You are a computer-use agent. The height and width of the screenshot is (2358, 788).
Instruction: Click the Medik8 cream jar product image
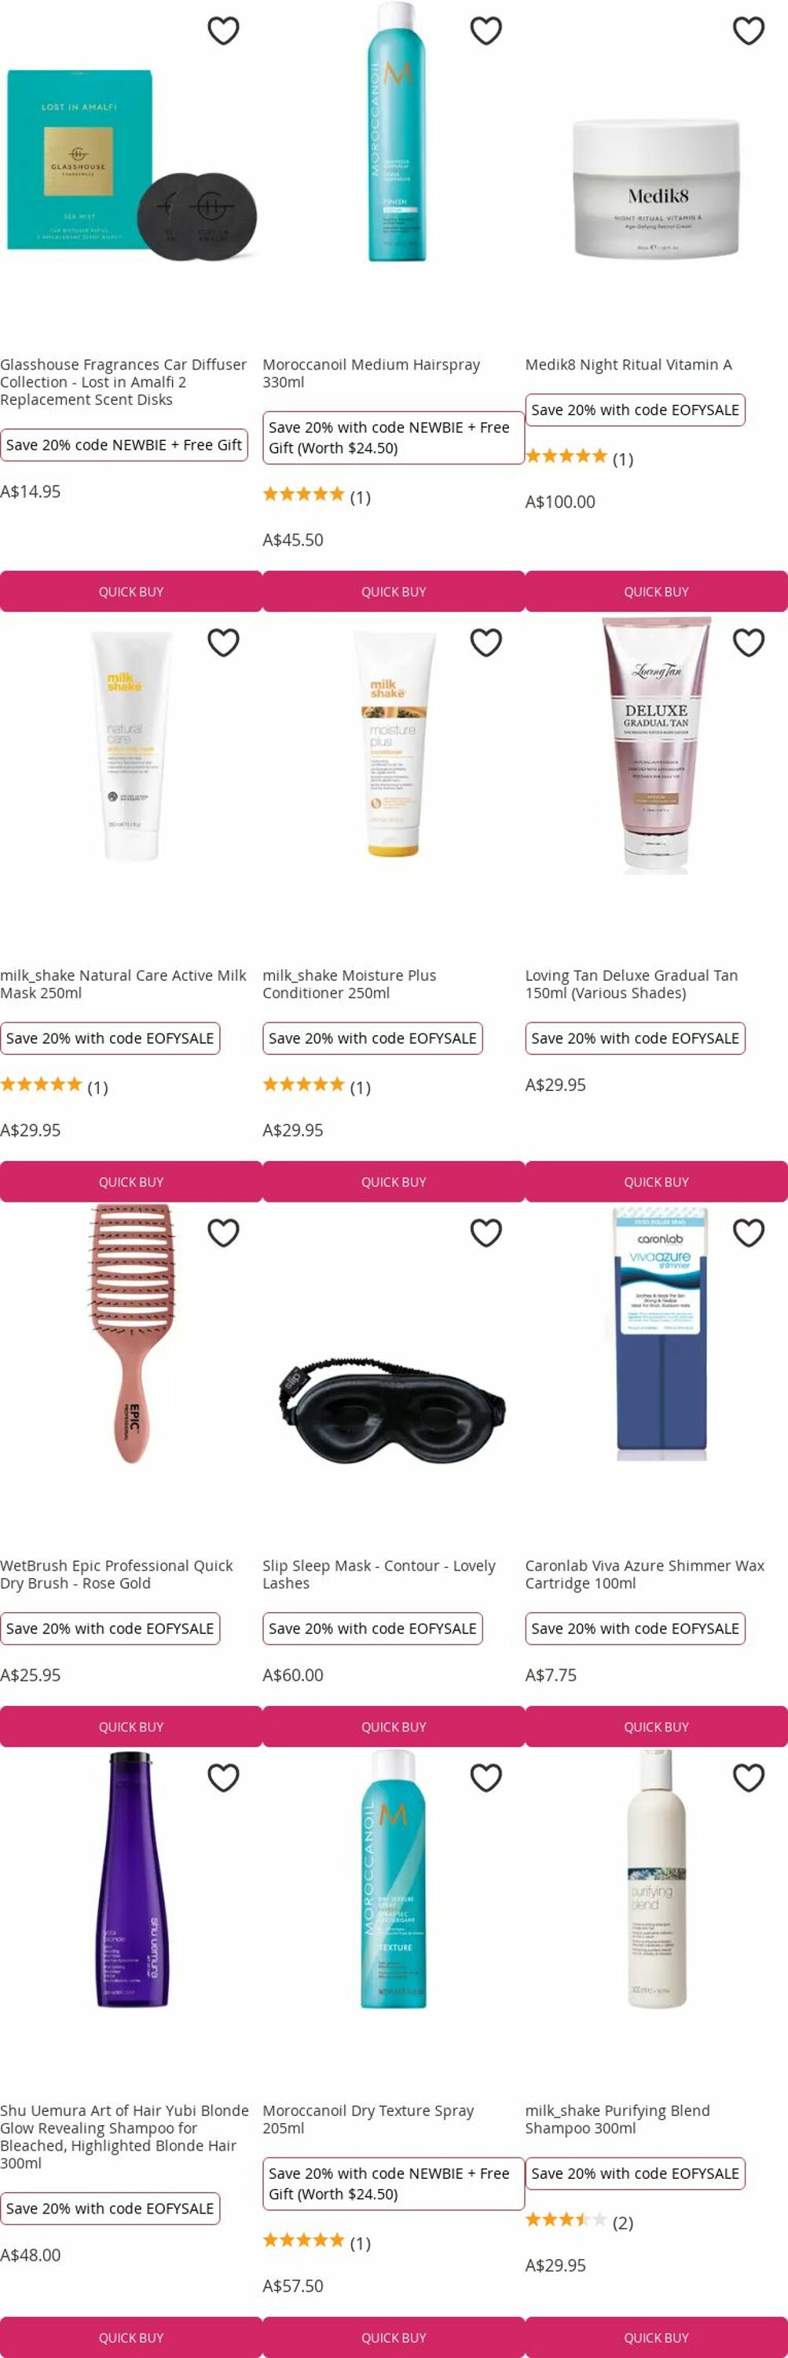pos(656,188)
